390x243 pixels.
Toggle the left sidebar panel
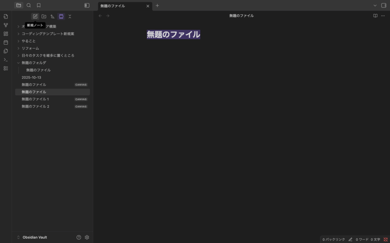point(87,5)
